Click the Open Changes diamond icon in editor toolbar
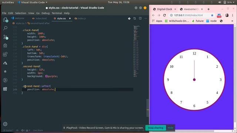The image size is (237, 133). tap(129, 18)
